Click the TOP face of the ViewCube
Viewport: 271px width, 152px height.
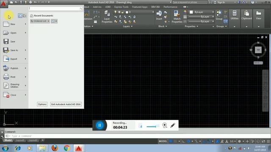click(258, 50)
